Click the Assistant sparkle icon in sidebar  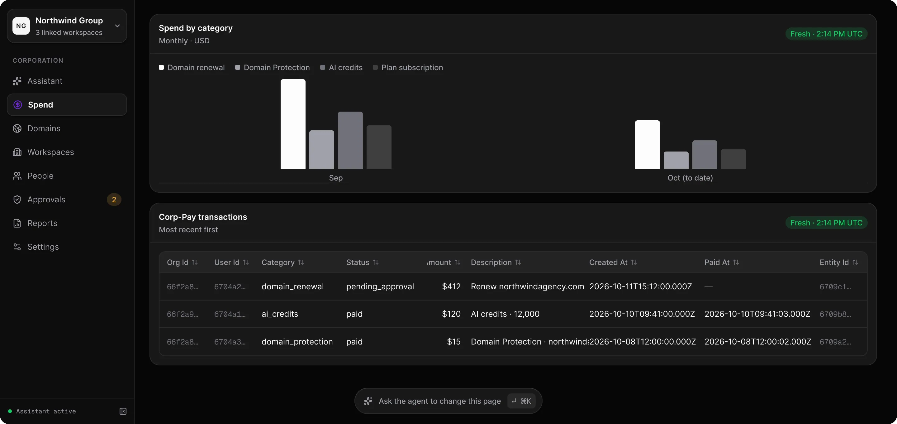[17, 81]
